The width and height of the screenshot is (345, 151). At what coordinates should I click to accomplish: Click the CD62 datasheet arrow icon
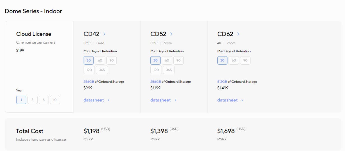242,100
